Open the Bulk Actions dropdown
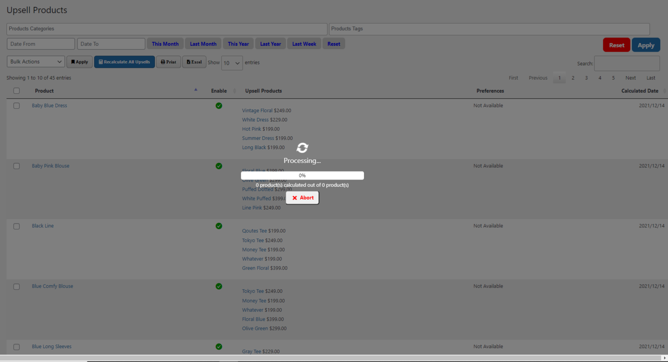This screenshot has height=362, width=668. [35, 61]
